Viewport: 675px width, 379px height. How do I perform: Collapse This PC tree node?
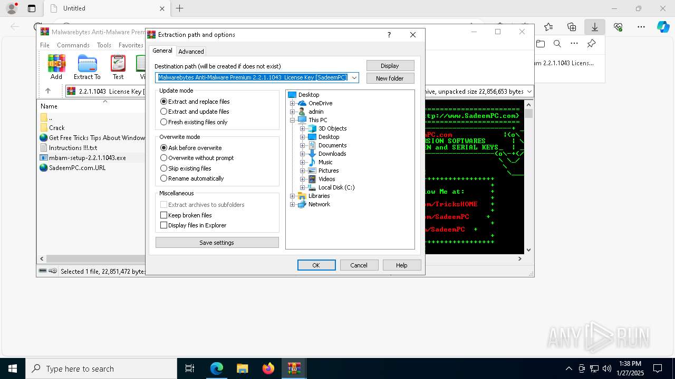click(x=293, y=120)
